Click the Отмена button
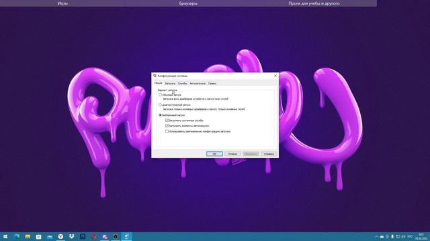430x241 pixels. [232, 154]
